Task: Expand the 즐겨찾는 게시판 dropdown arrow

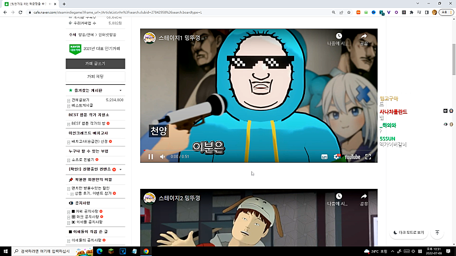Action: pos(120,90)
